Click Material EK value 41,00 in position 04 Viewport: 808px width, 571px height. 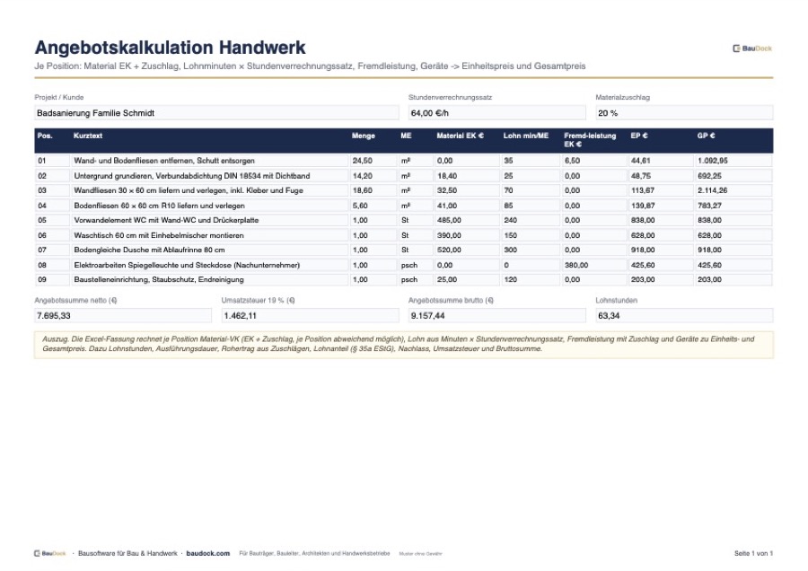(x=467, y=206)
